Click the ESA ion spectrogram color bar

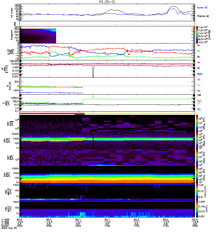(x=197, y=140)
